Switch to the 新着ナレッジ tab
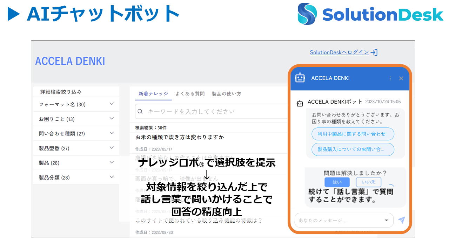This screenshot has height=252, width=449. click(x=153, y=94)
